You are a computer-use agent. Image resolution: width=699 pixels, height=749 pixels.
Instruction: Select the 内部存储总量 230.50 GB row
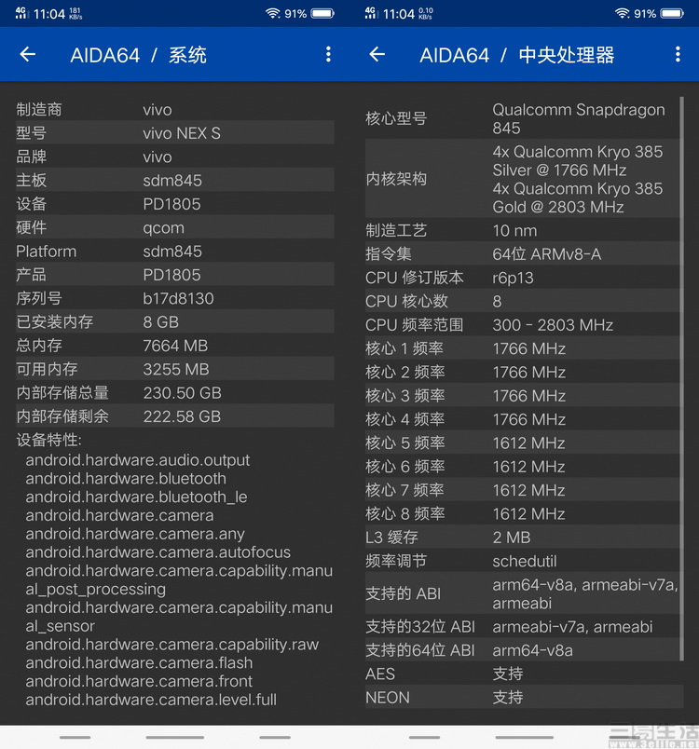point(174,392)
